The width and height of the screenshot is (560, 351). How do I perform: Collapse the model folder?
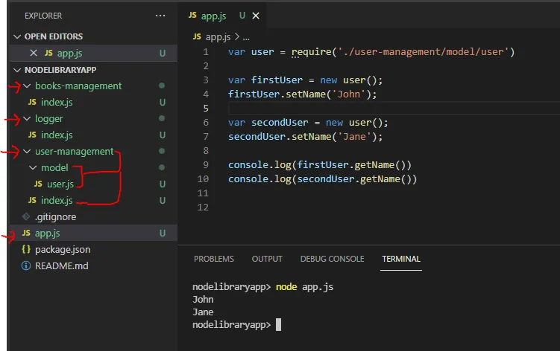click(34, 168)
